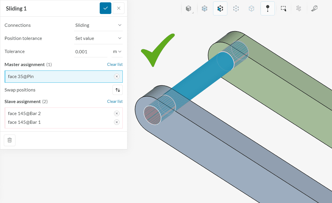
Task: Close the Sliding 1 panel
Action: click(x=119, y=8)
